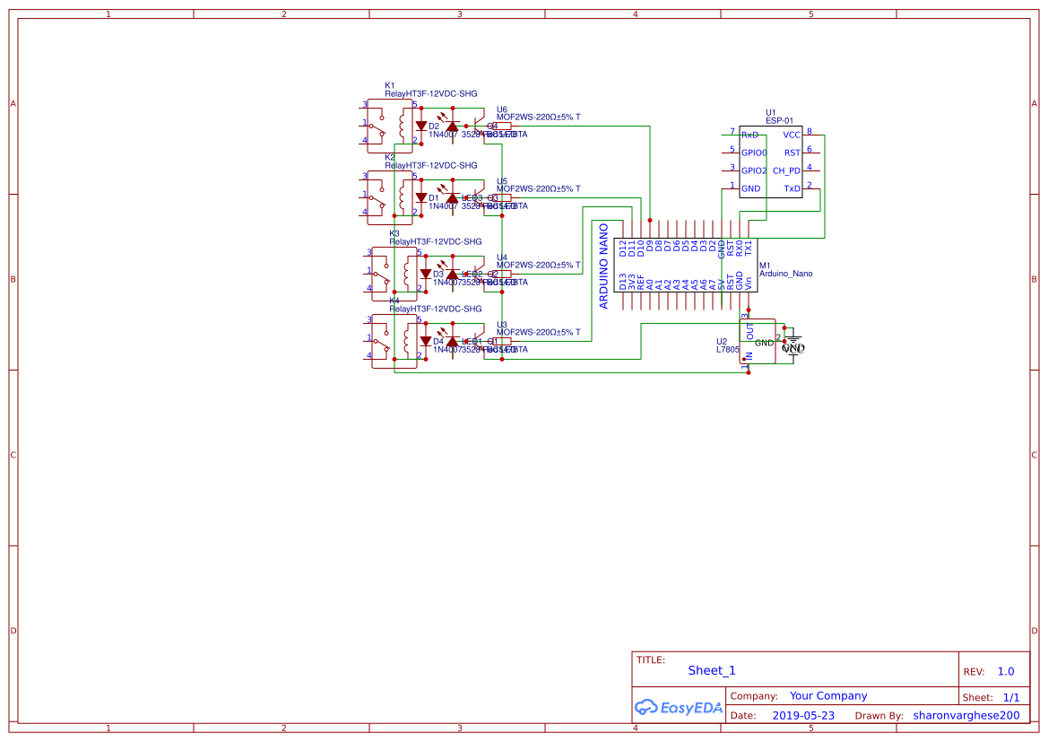Select the relay K1 symbol
The image size is (1048, 742).
(387, 126)
